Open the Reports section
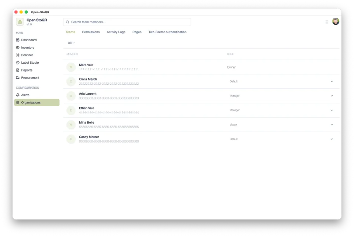 click(x=37, y=70)
